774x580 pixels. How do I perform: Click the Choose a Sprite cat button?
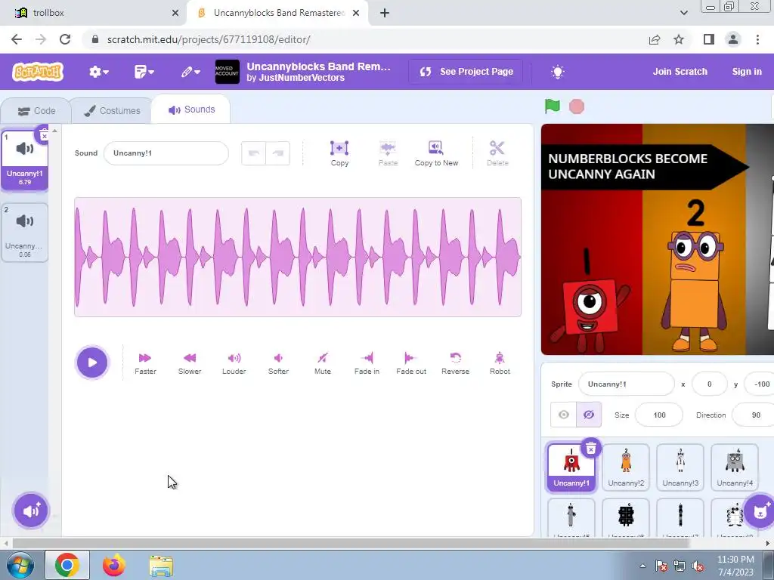(x=760, y=511)
